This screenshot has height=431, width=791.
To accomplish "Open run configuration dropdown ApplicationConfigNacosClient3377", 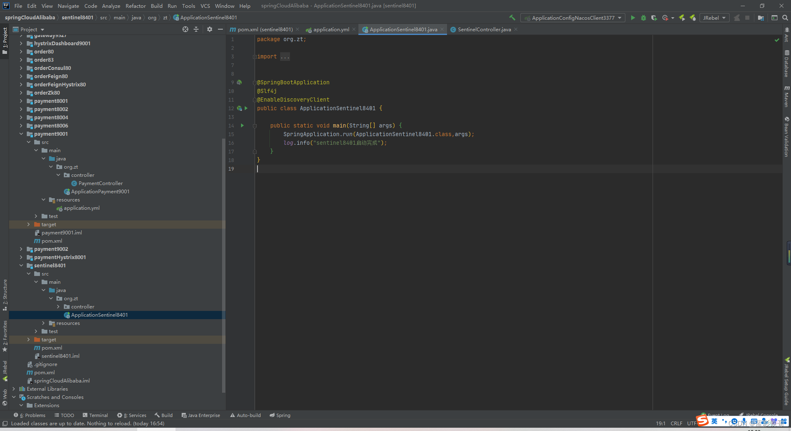I will 573,18.
